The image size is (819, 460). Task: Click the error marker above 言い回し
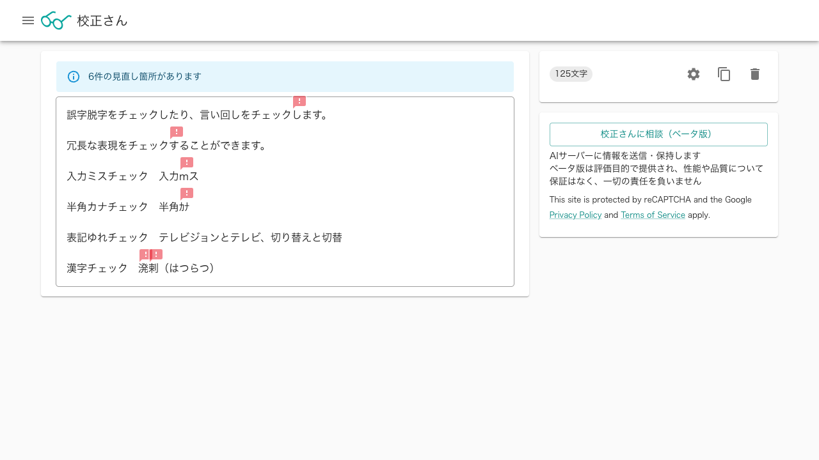tap(299, 102)
